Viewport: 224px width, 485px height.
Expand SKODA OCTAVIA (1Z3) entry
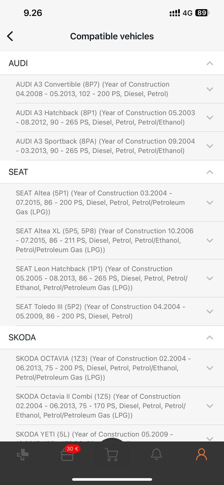pos(209,368)
